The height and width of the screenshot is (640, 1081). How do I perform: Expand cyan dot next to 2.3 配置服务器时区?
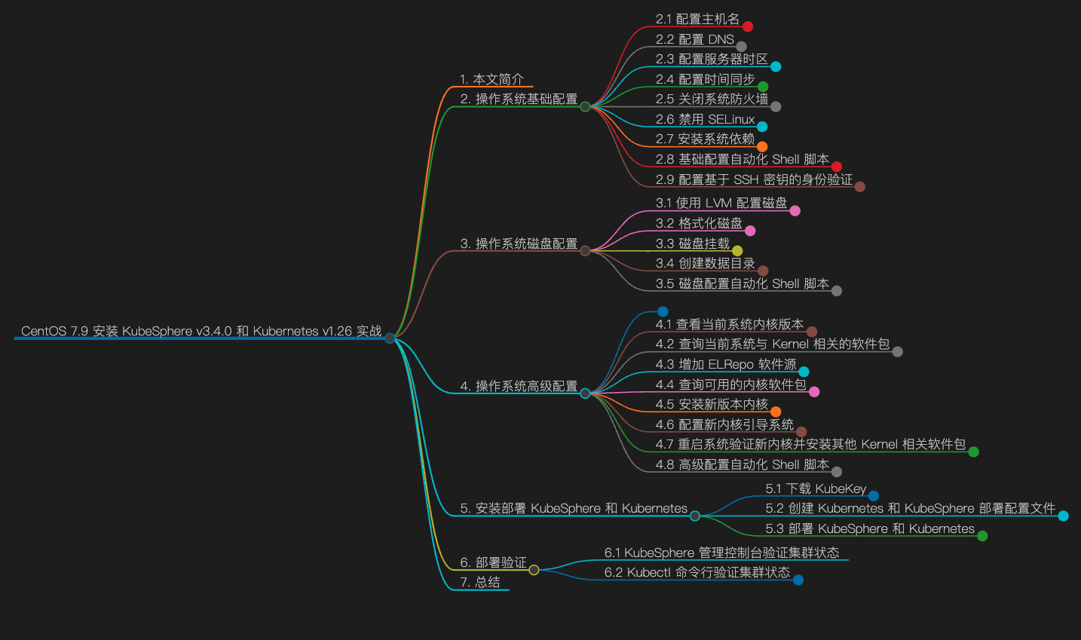coord(776,66)
